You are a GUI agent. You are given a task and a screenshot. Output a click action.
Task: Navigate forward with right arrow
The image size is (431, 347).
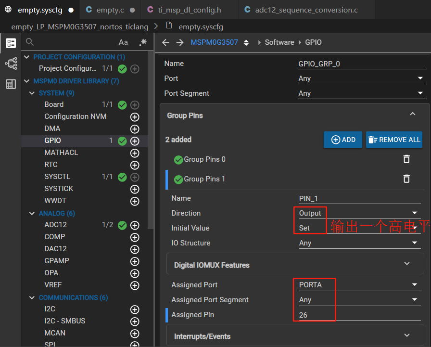[x=180, y=42]
